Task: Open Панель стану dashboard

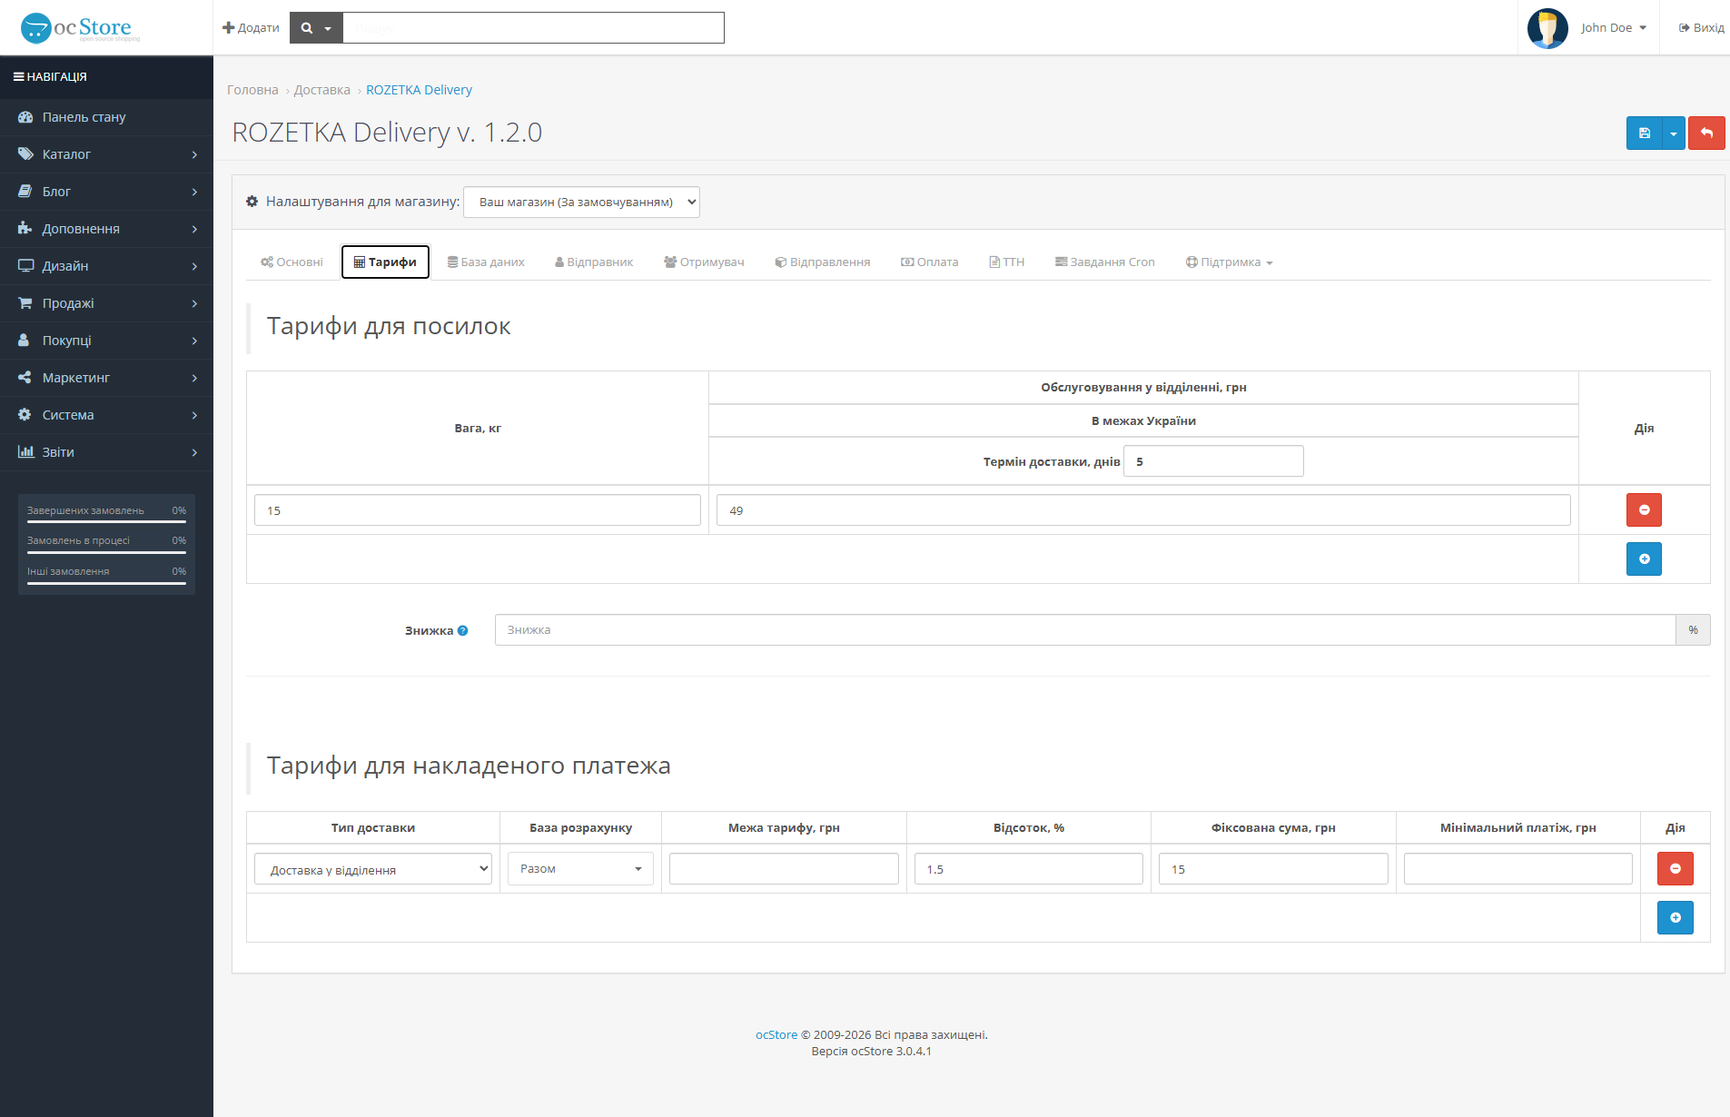Action: [x=106, y=117]
